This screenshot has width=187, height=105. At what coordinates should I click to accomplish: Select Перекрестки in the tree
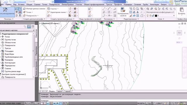[10, 66]
